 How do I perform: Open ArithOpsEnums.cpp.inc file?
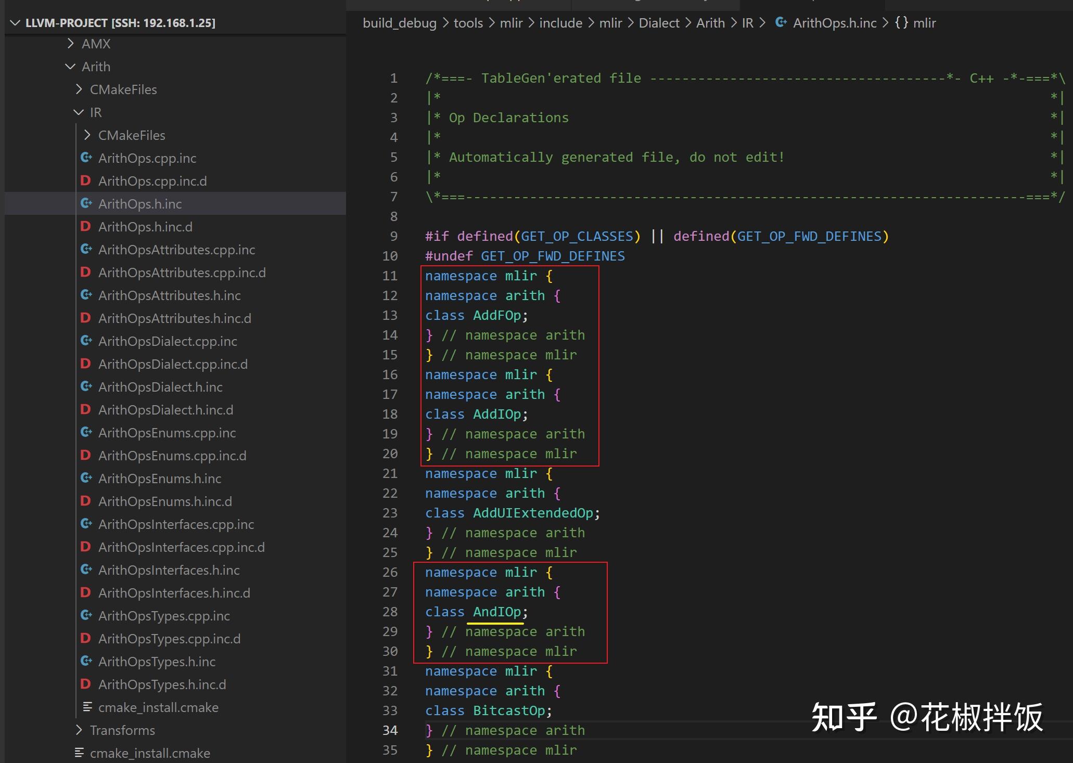[167, 433]
